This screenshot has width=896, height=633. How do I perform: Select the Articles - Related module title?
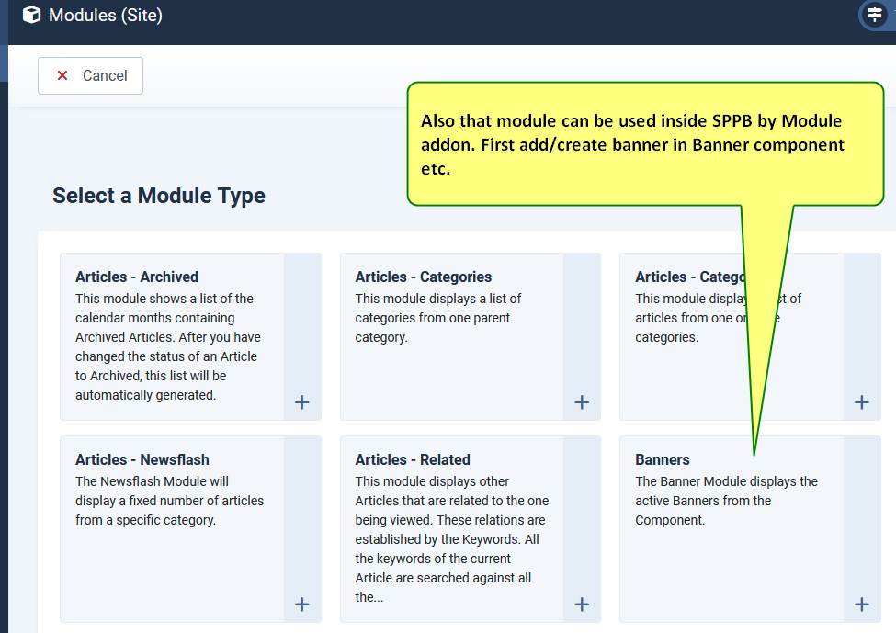click(x=413, y=459)
